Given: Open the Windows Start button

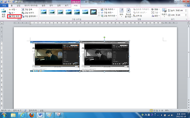Looking at the screenshot, I should (x=4, y=115).
